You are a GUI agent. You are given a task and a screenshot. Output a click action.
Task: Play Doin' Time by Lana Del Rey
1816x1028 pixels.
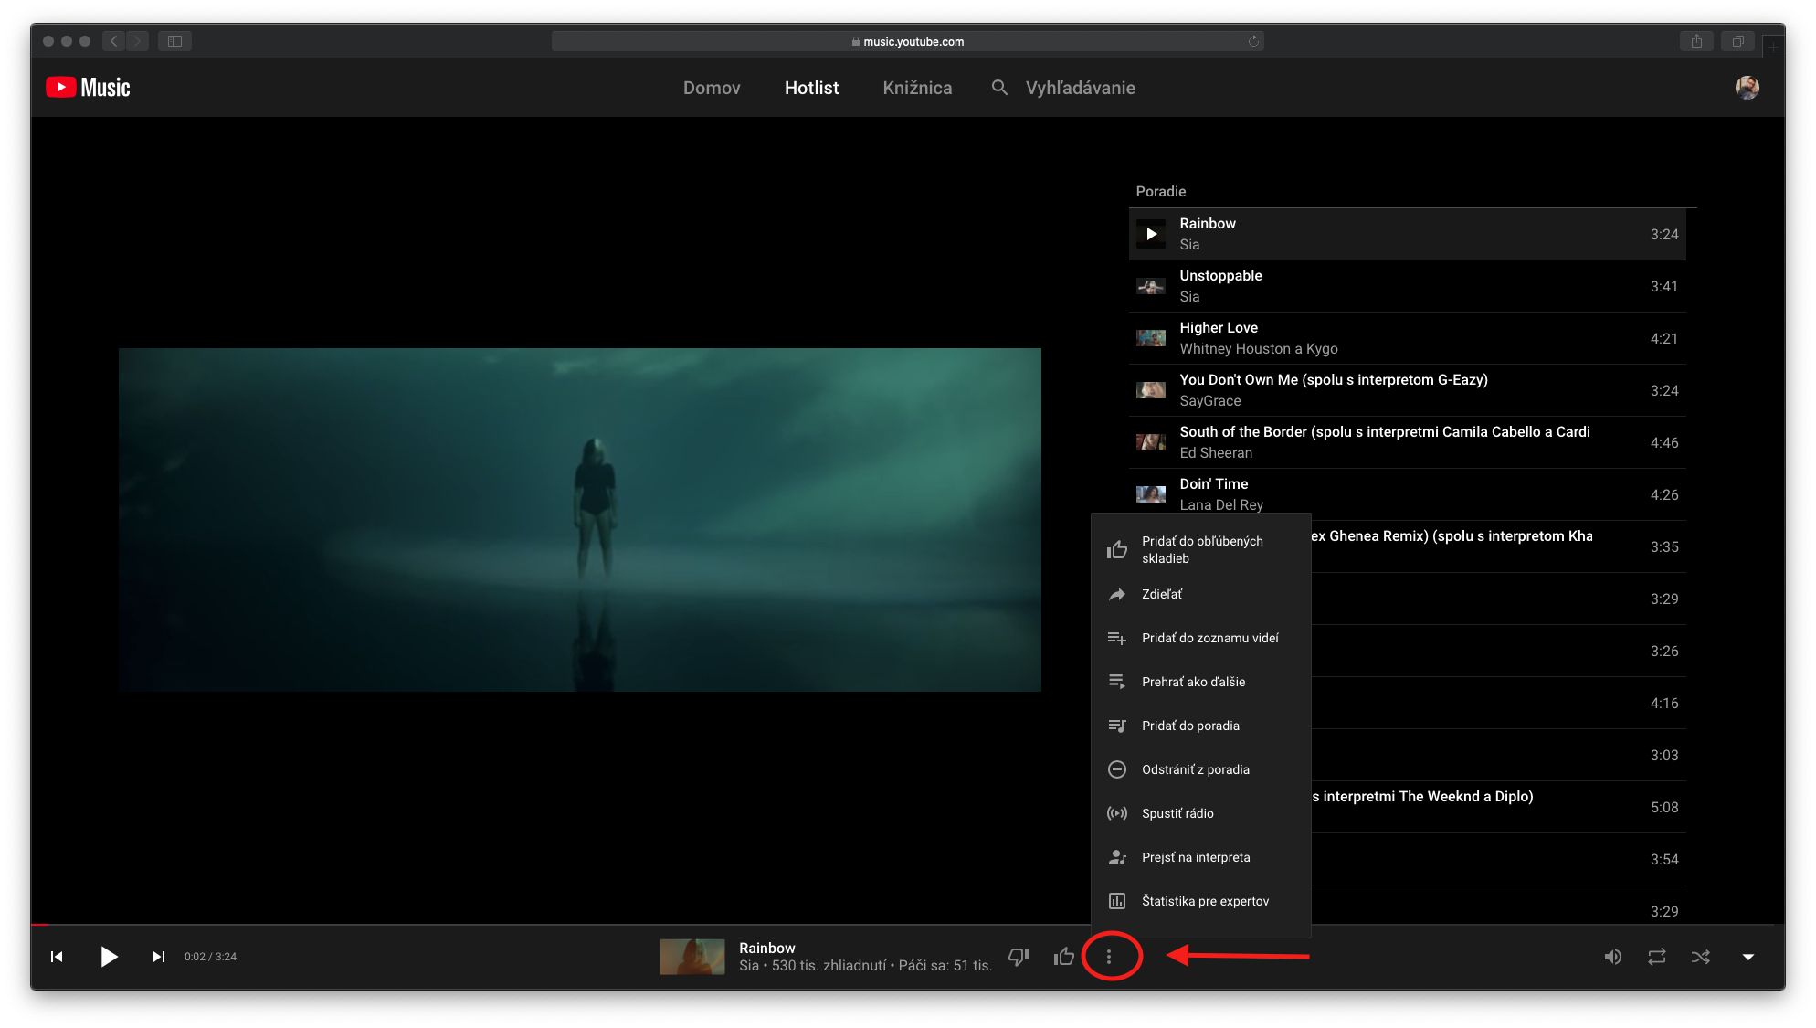pyautogui.click(x=1407, y=494)
